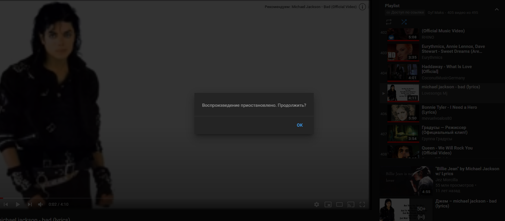This screenshot has width=505, height=221.
Task: Resume playback with the play button
Action: click(18, 204)
